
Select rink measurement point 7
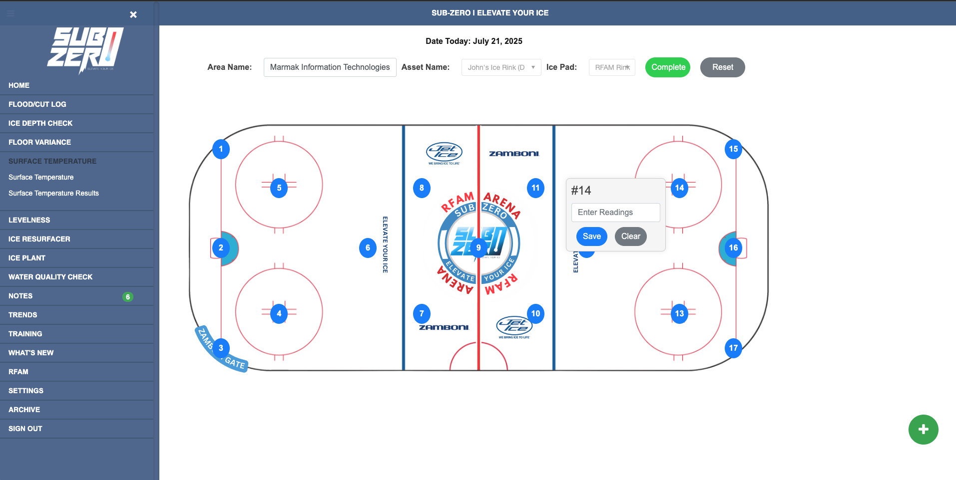pos(422,313)
